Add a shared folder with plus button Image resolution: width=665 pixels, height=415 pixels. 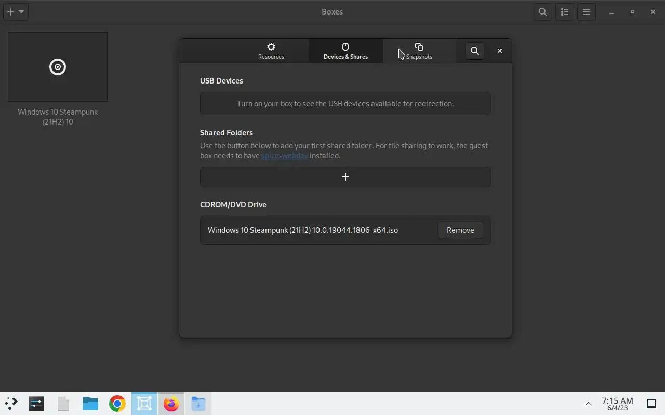click(x=345, y=177)
